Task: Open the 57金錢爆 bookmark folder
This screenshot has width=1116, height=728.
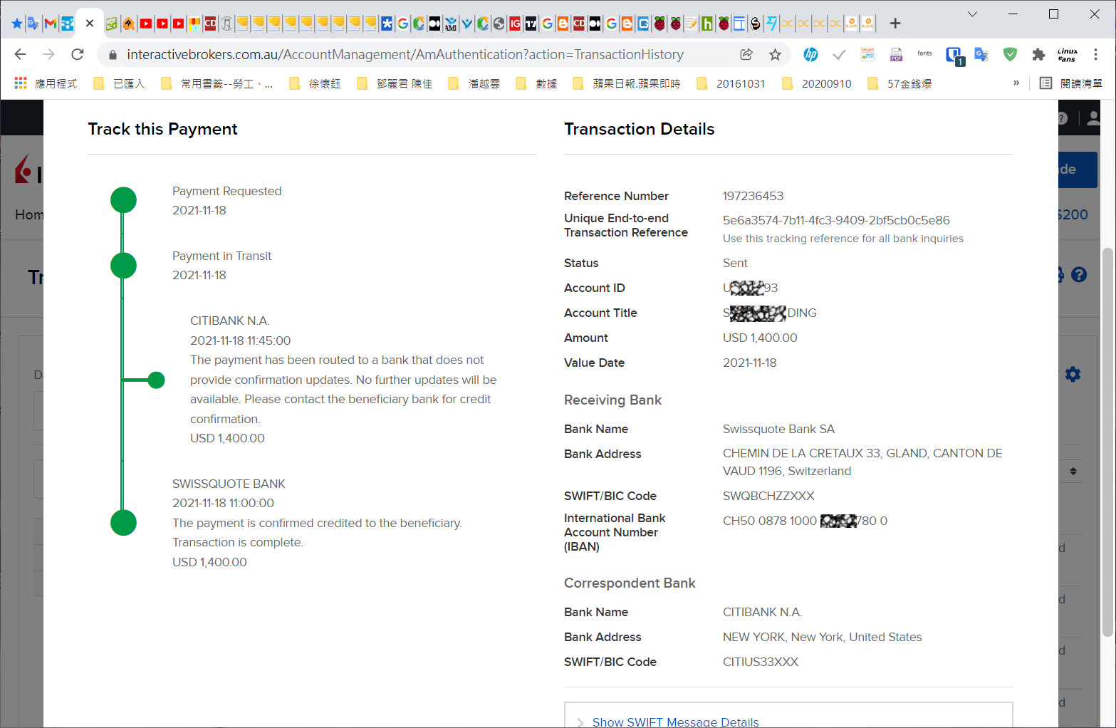Action: 899,83
